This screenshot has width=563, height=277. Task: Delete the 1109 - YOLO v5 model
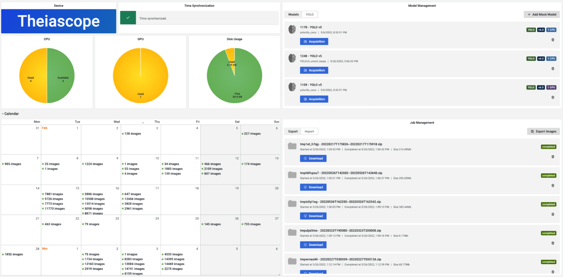click(x=553, y=98)
